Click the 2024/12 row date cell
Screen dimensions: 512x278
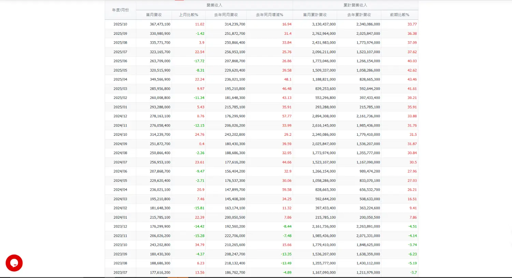[x=120, y=116]
